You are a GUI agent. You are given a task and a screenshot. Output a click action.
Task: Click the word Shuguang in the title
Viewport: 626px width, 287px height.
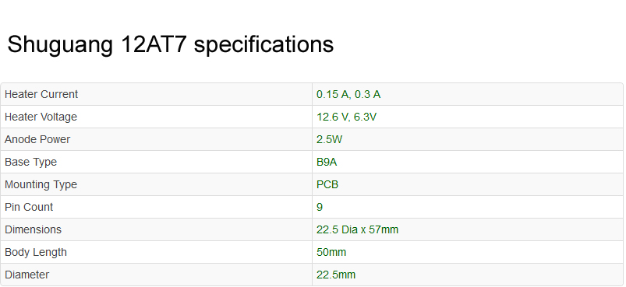pyautogui.click(x=60, y=45)
